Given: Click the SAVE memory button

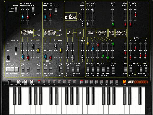Looking at the screenshot, I should click(x=124, y=82).
